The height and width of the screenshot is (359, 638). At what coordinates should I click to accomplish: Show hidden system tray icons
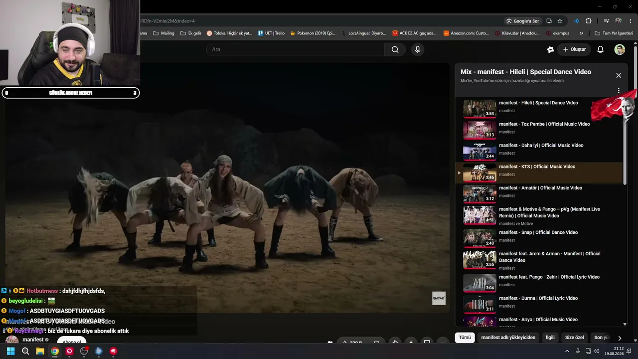point(567,351)
